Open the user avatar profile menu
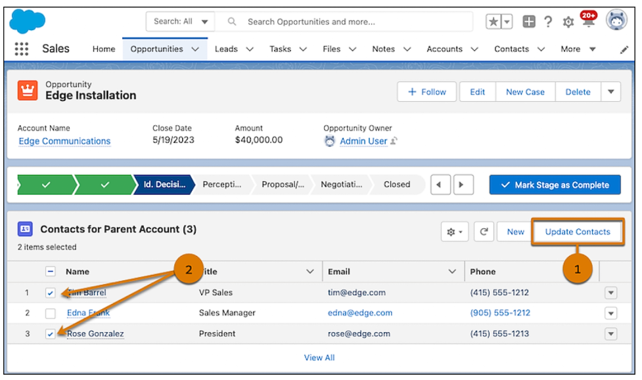Viewport: 642px width, 380px height. click(616, 20)
